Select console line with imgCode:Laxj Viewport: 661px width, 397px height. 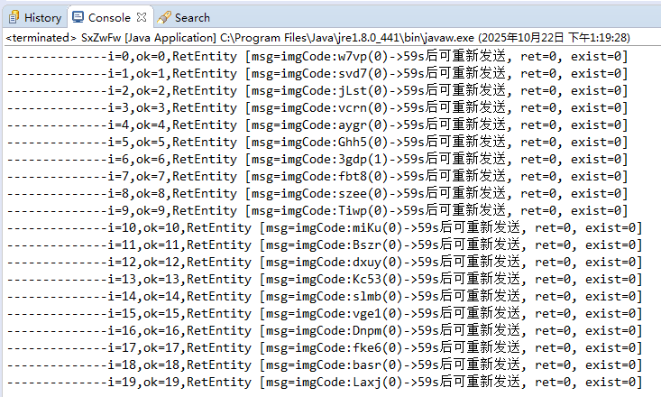[325, 383]
